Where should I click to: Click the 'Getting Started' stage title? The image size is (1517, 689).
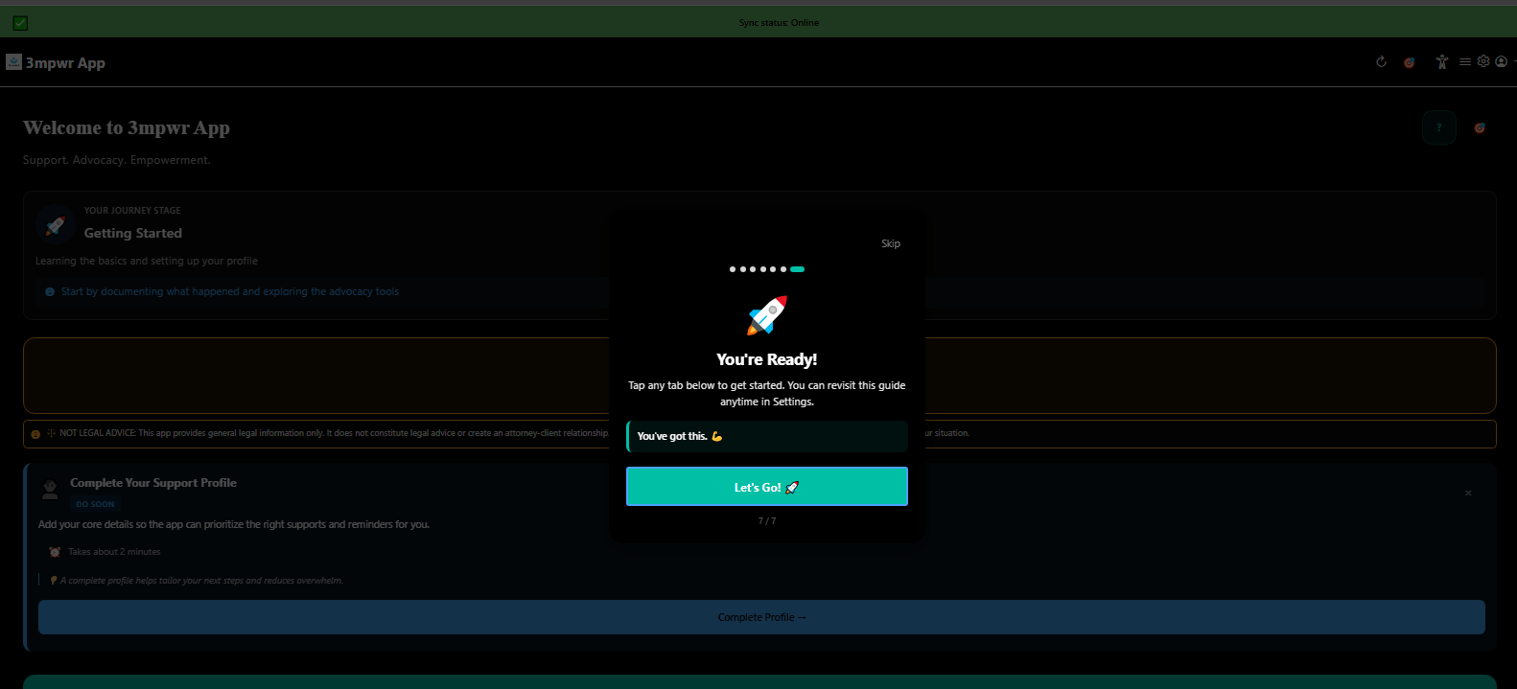132,233
